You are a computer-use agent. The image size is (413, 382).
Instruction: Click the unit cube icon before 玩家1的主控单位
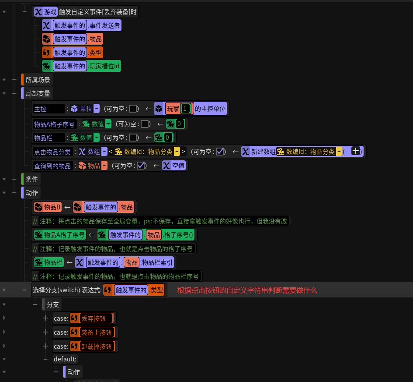click(159, 109)
